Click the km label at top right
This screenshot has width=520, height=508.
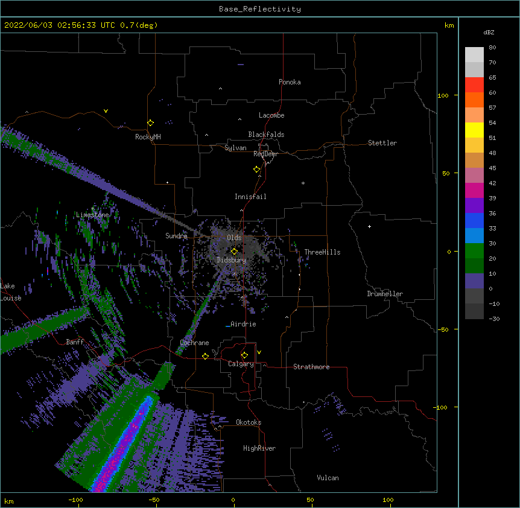(x=449, y=25)
